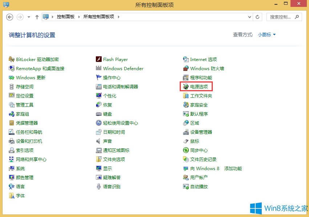Open the 鼠标 (Mouse) settings
Screen dimensions: 309x217
[x=194, y=141]
